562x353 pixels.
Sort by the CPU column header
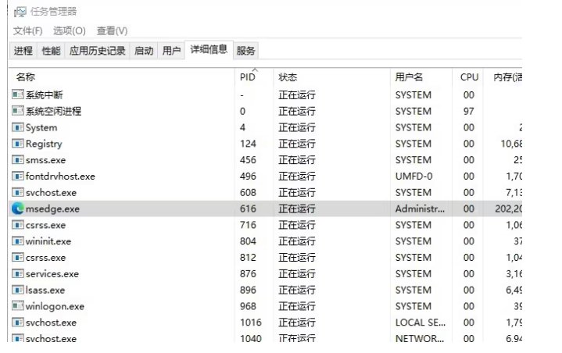click(468, 77)
